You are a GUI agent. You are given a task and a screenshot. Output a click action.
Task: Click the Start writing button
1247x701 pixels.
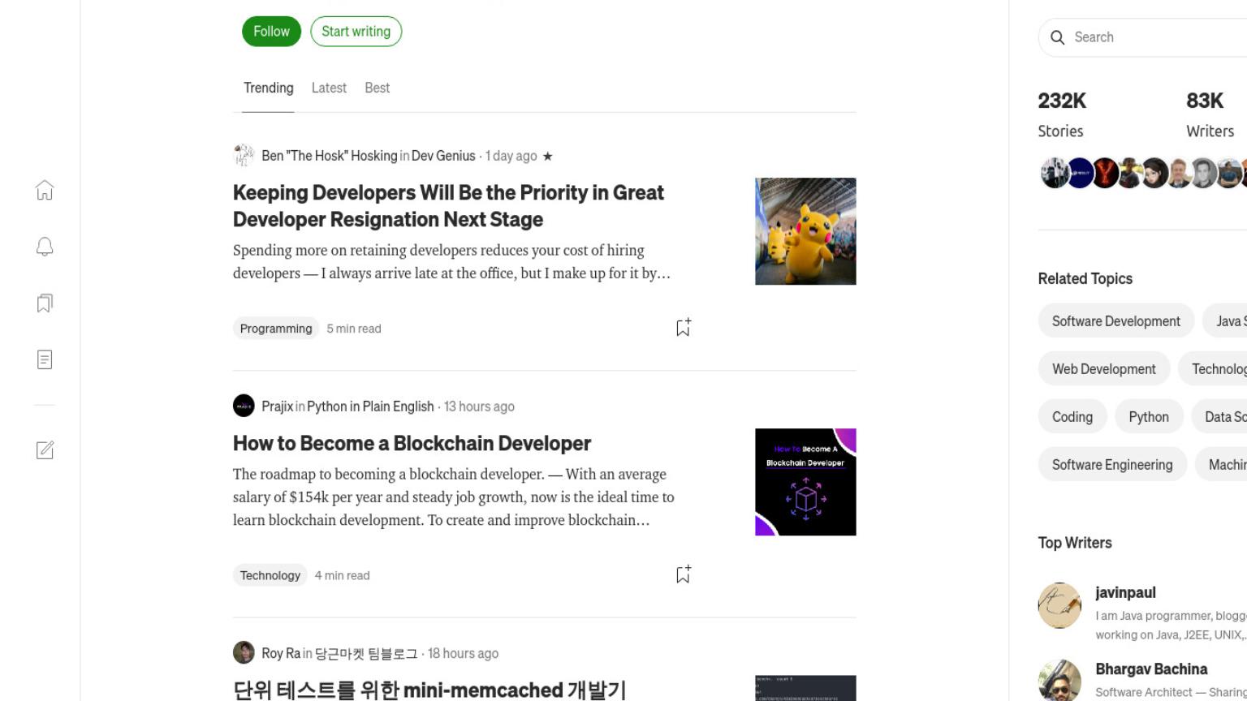(356, 32)
